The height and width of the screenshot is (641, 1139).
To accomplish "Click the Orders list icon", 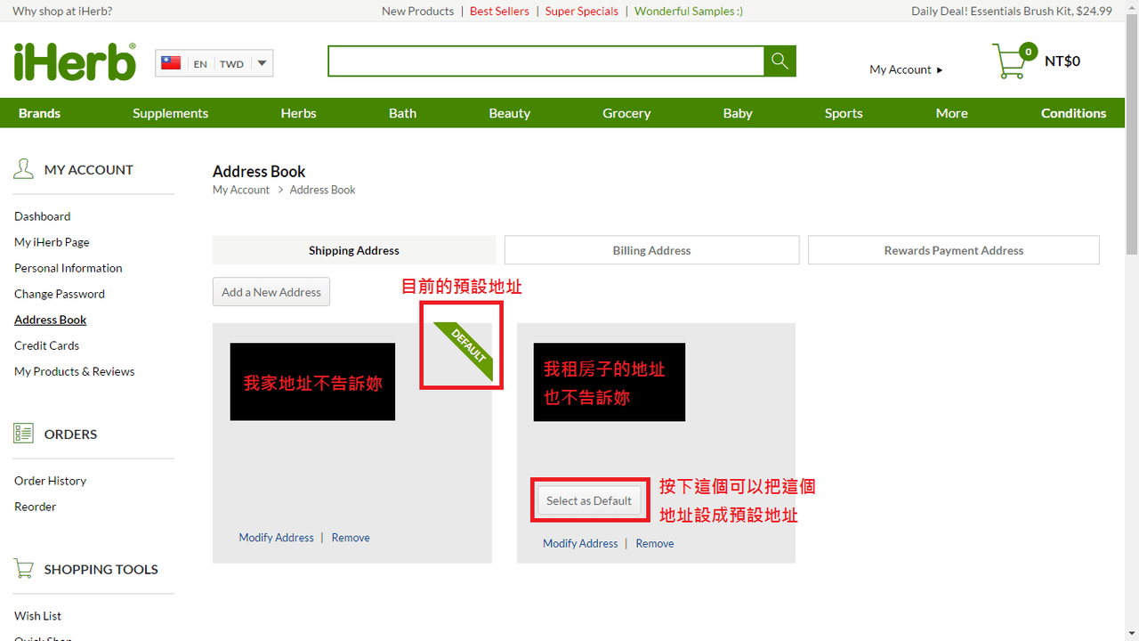I will point(23,434).
